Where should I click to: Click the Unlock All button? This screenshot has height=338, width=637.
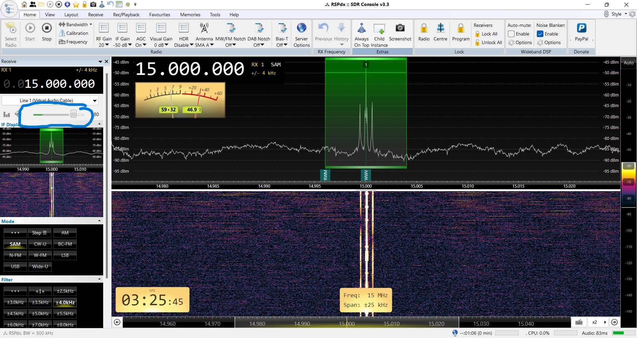tap(491, 42)
